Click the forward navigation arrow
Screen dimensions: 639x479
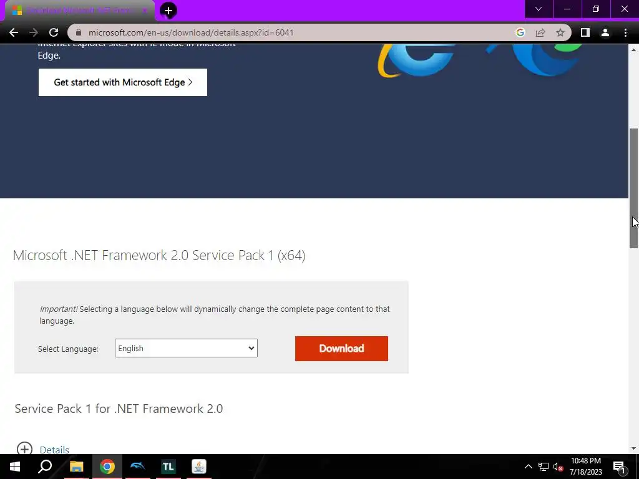tap(34, 32)
